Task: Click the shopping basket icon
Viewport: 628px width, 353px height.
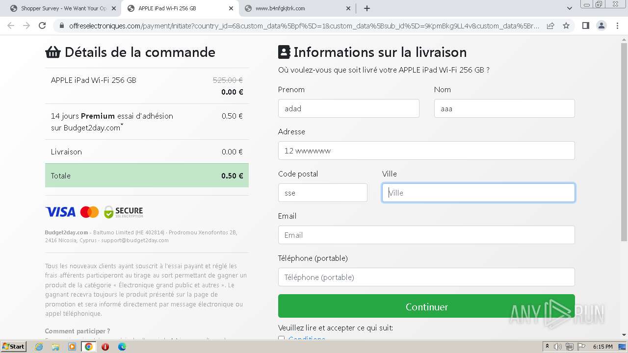Action: [x=53, y=52]
